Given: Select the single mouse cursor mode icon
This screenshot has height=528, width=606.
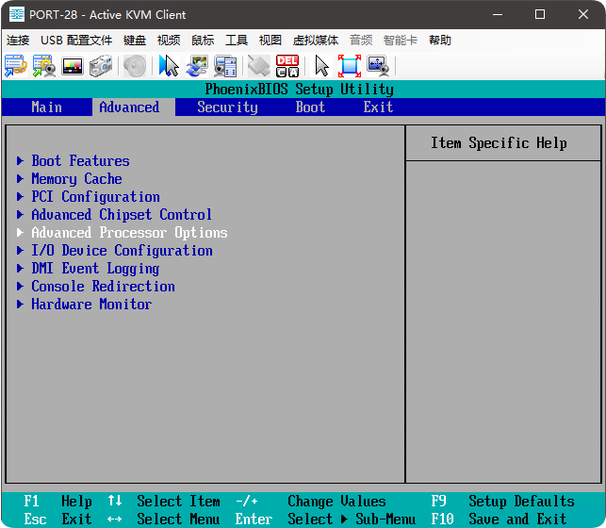Looking at the screenshot, I should pos(321,66).
